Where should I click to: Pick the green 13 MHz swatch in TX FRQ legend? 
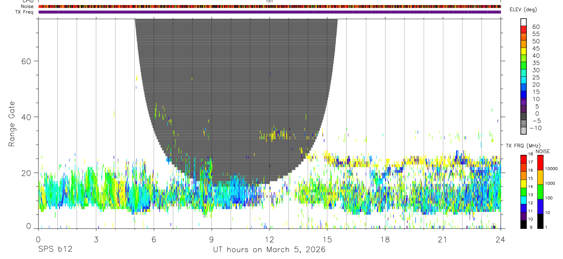click(x=524, y=192)
